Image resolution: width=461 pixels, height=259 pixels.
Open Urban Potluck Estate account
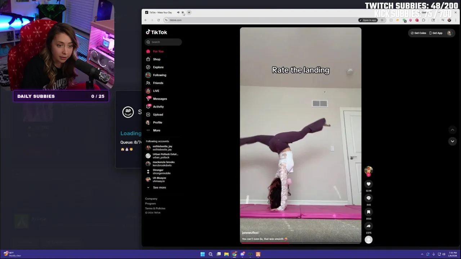point(162,156)
